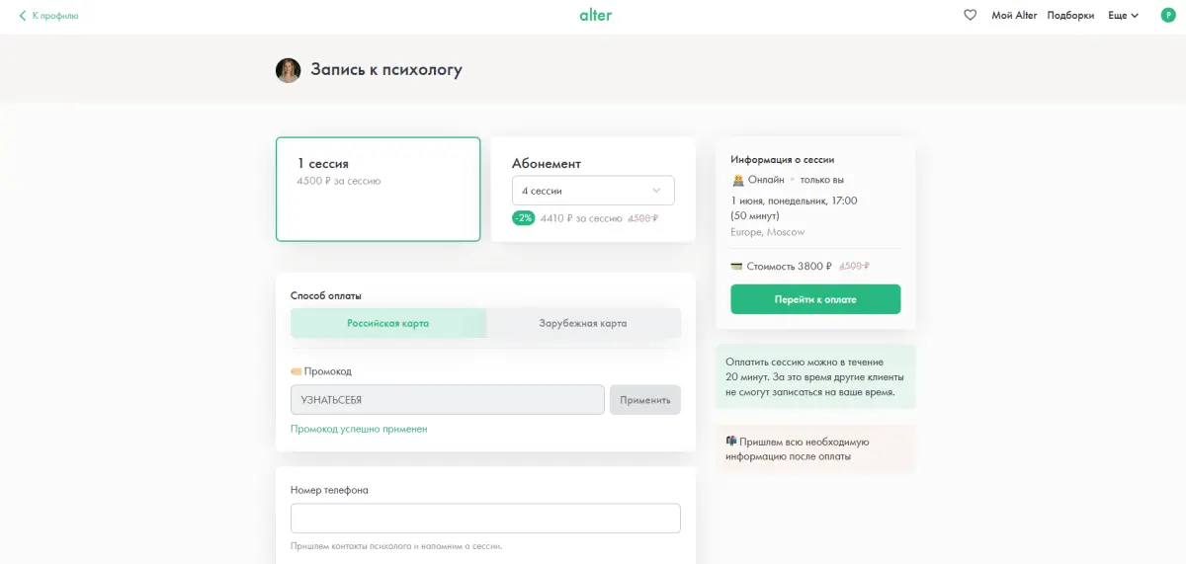Click the psychologist's avatar photo

288,70
